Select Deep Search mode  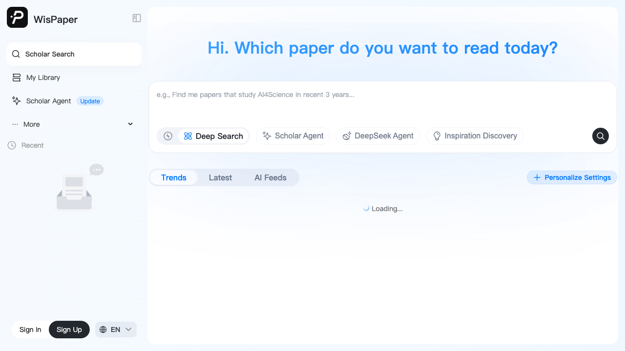(213, 136)
